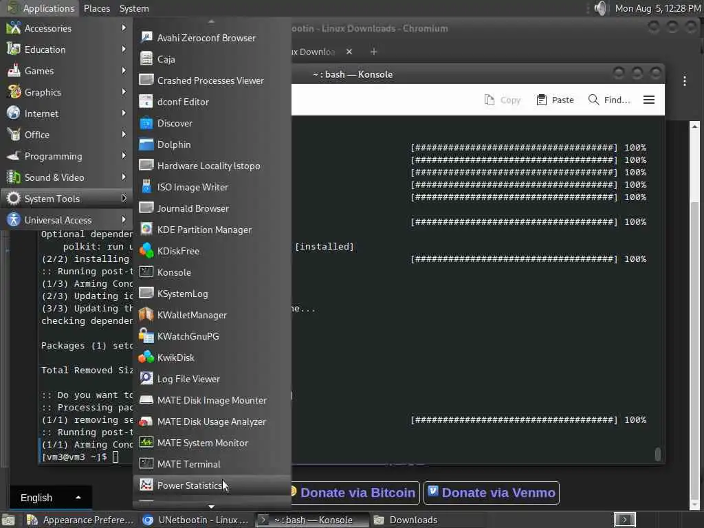Launch Caja file manager
The width and height of the screenshot is (704, 528).
[212, 59]
